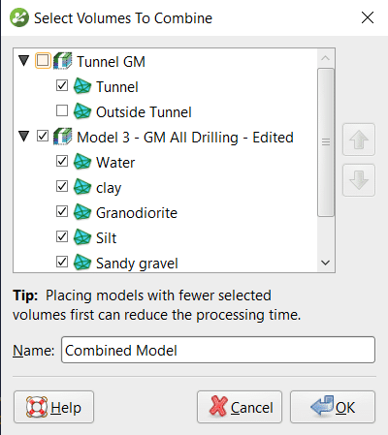Viewport: 388px width, 435px height.
Task: Uncheck the Silt volume checkbox
Action: pyautogui.click(x=62, y=236)
